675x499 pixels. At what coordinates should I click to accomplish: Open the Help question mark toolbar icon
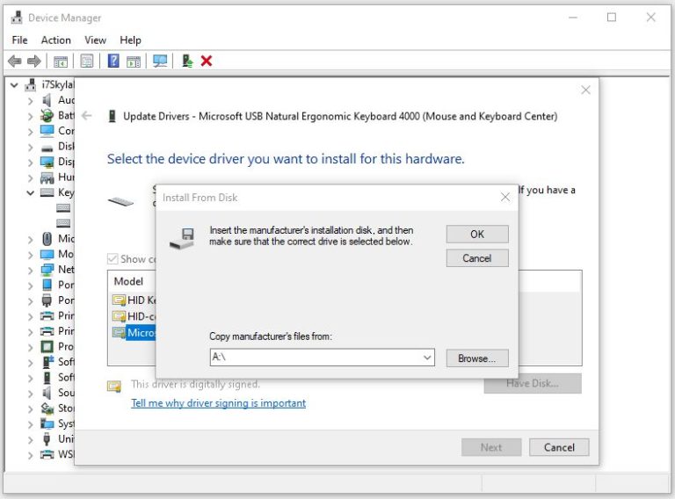(x=113, y=61)
